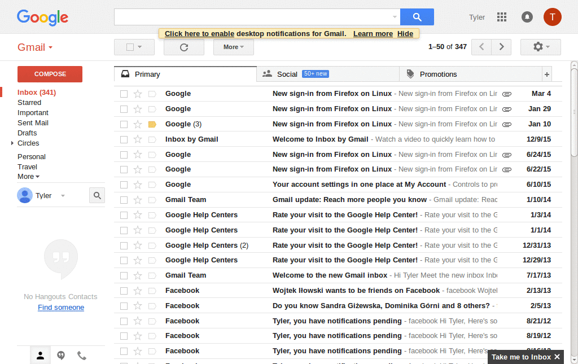Viewport: 578px width, 364px height.
Task: Open the More dropdown above the message list
Action: 233,47
